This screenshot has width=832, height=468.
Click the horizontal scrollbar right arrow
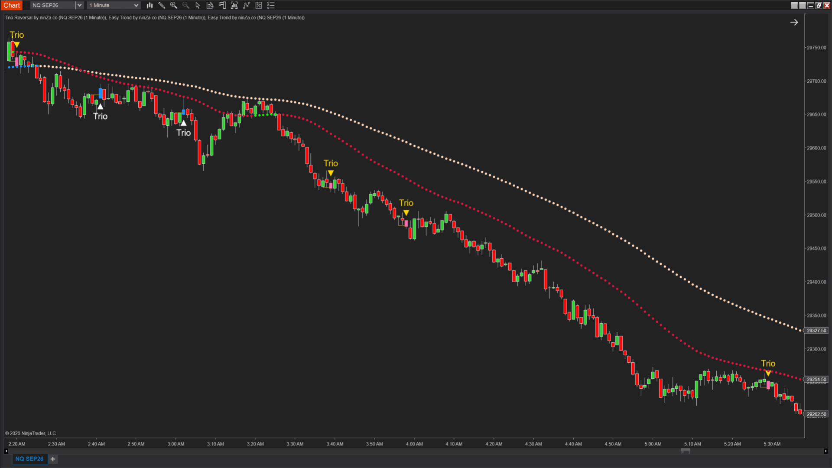(x=826, y=451)
